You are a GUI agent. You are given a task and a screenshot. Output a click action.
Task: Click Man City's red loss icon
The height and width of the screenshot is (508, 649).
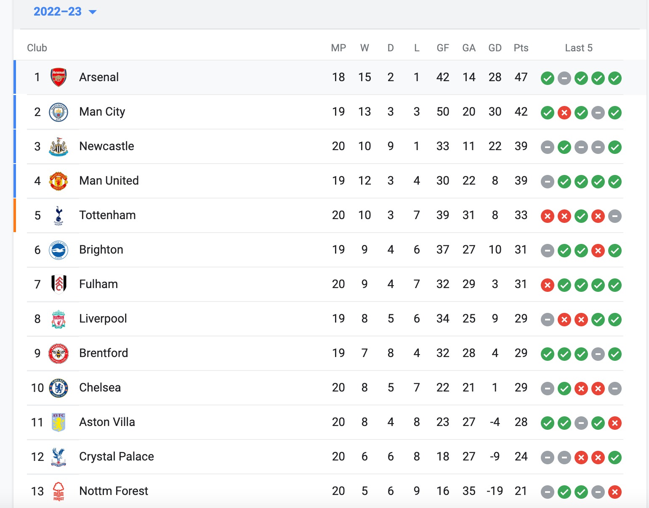[564, 113]
